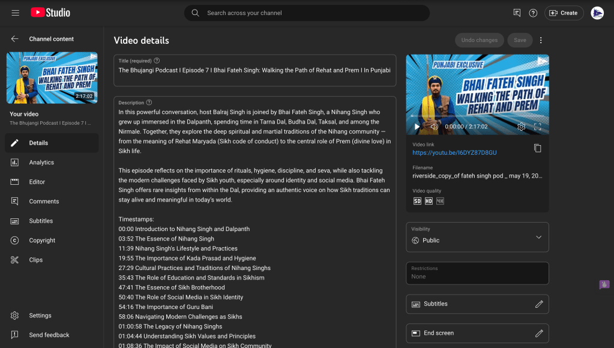Open the hamburger navigation menu
Image resolution: width=614 pixels, height=348 pixels.
(15, 13)
